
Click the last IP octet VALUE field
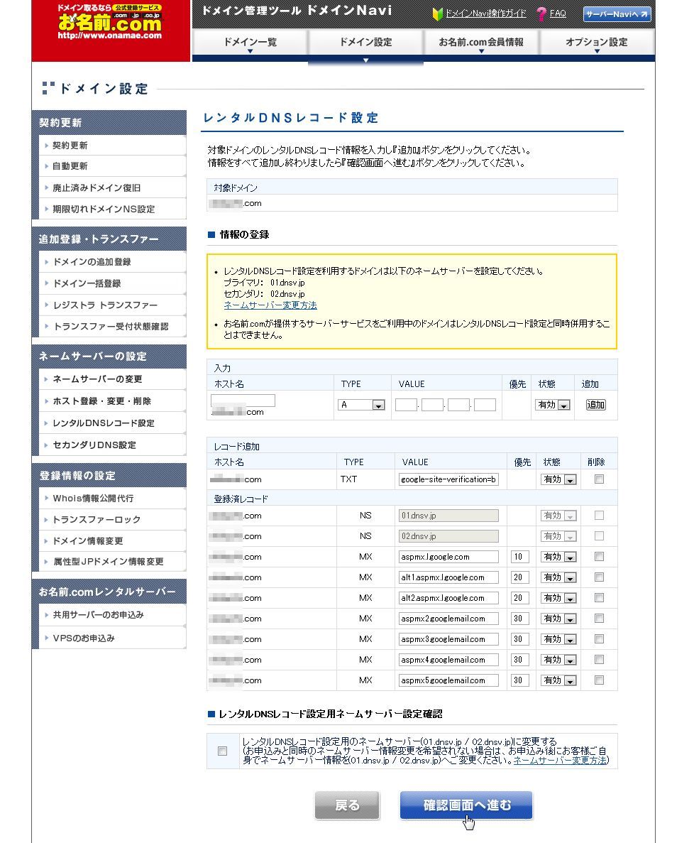(485, 405)
